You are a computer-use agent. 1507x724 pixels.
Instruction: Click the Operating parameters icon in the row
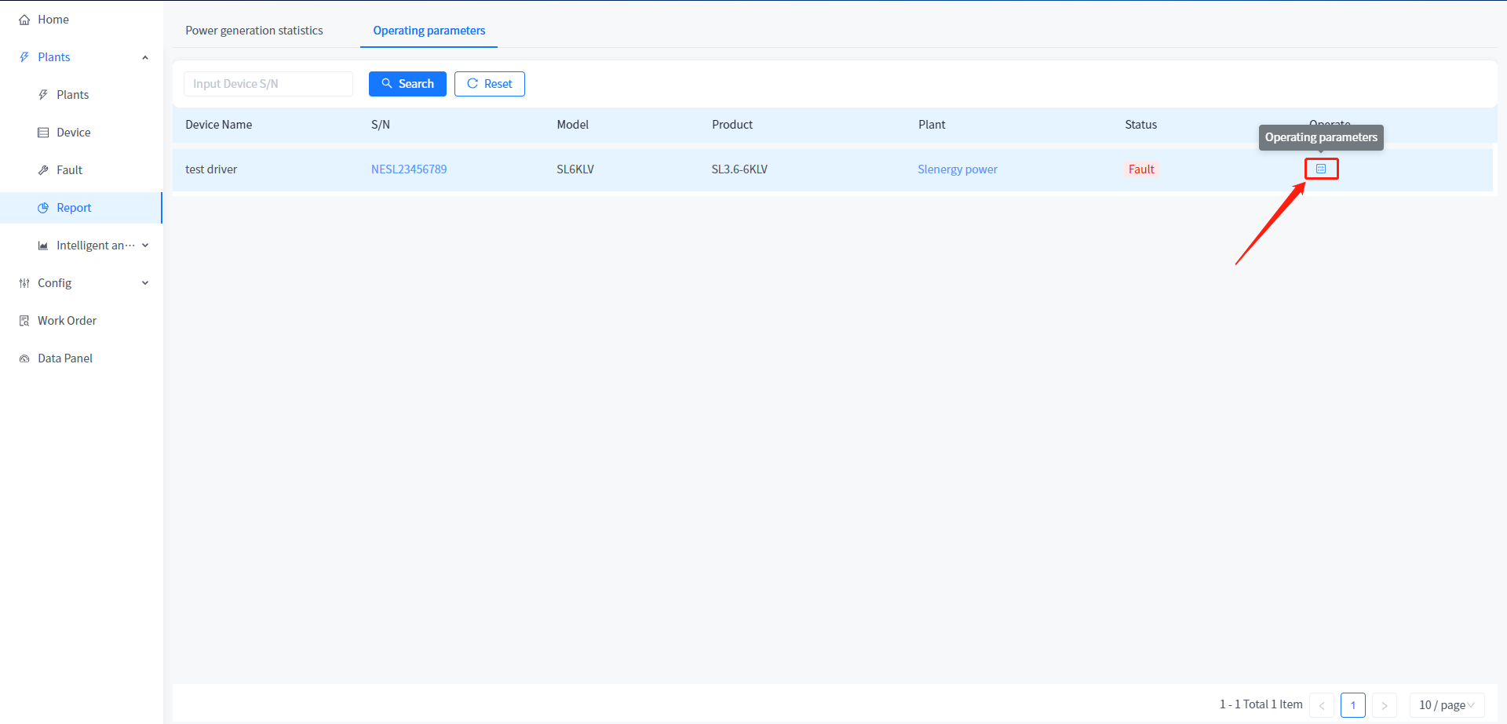[x=1321, y=169]
